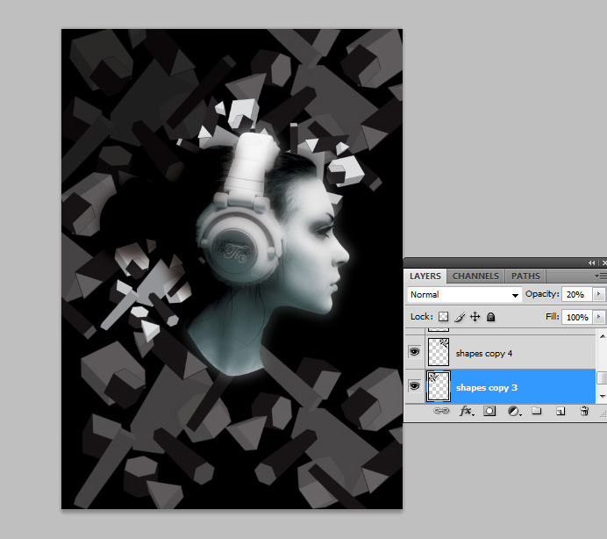Open the fx layer style menu
Screen dimensions: 607x539
tap(466, 411)
